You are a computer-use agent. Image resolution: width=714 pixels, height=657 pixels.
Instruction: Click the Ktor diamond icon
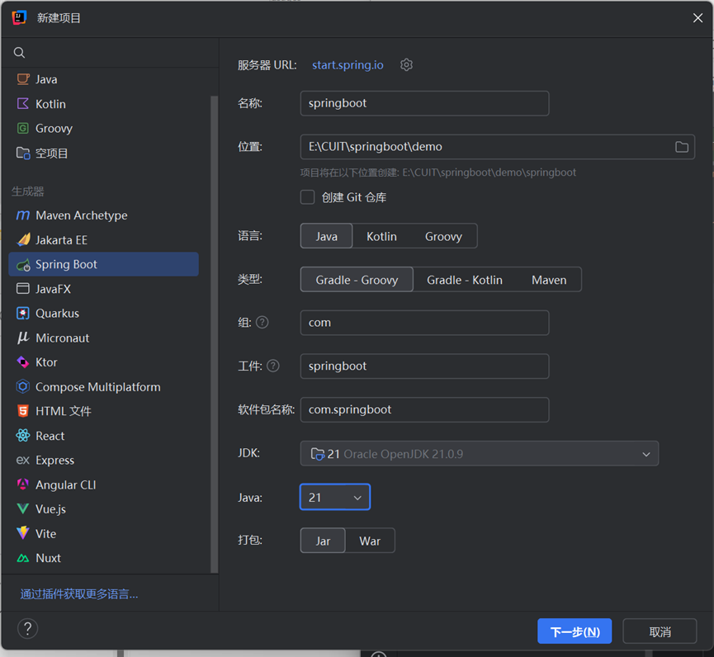click(x=23, y=362)
